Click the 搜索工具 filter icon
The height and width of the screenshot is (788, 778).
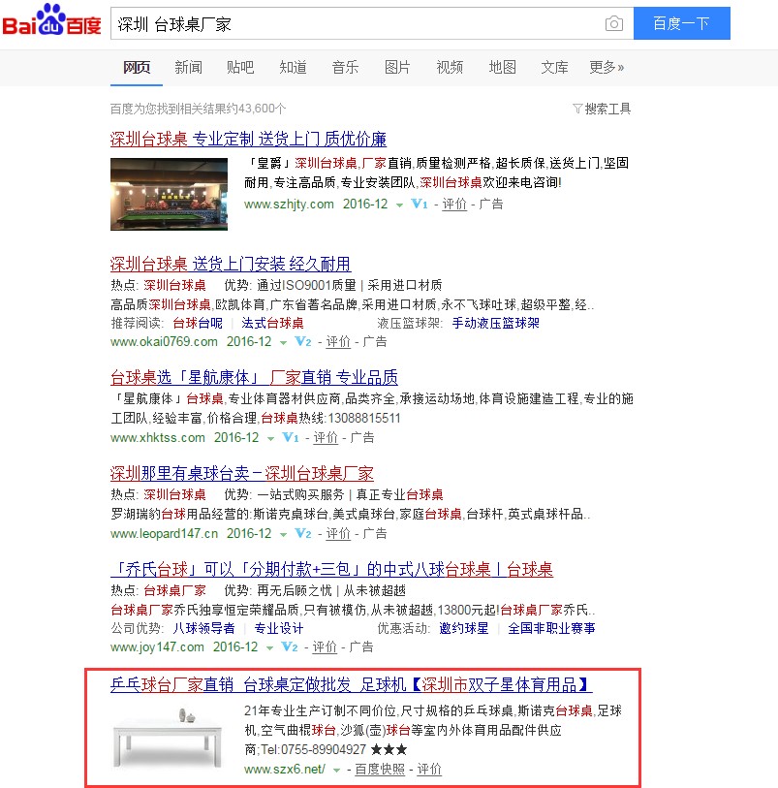point(577,109)
